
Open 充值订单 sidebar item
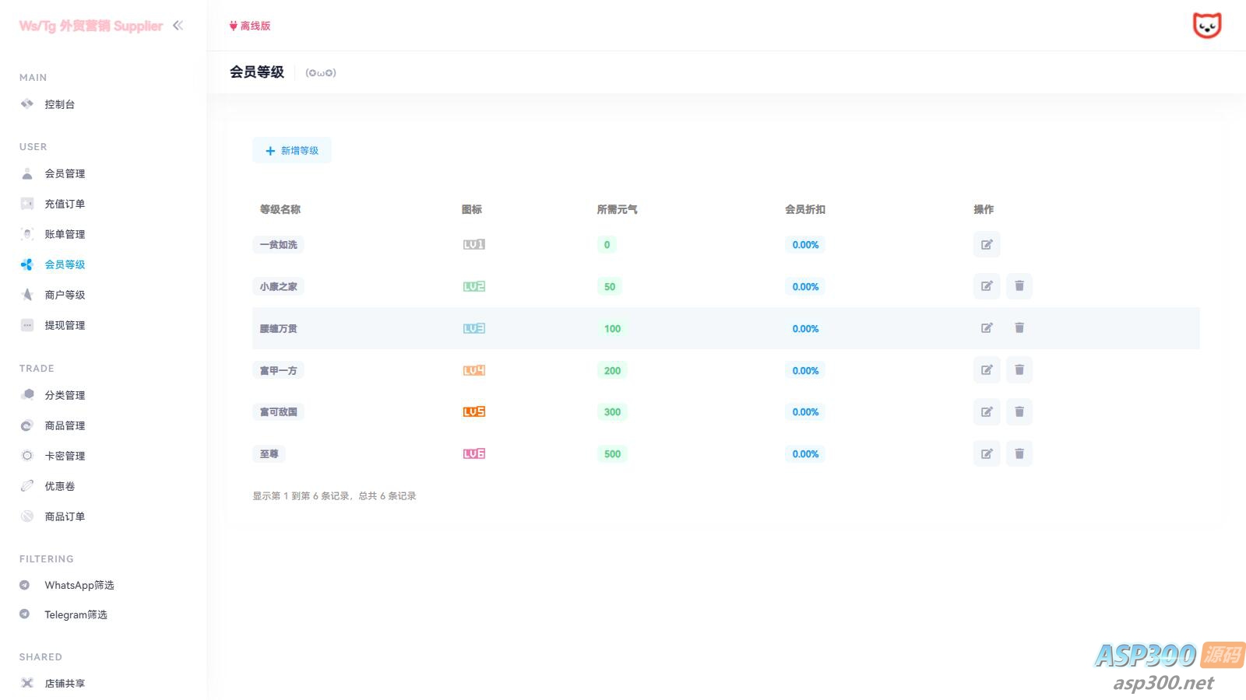(65, 204)
